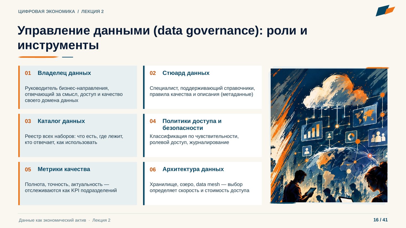
Task: Select the card heading "Архитектура данных"
Action: pos(193,169)
